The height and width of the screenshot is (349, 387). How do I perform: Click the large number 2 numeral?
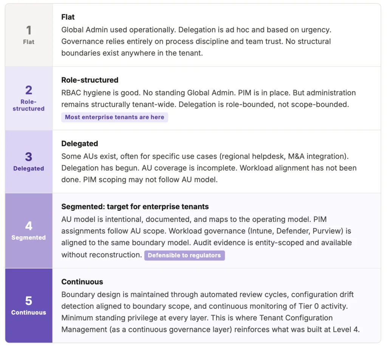(29, 90)
